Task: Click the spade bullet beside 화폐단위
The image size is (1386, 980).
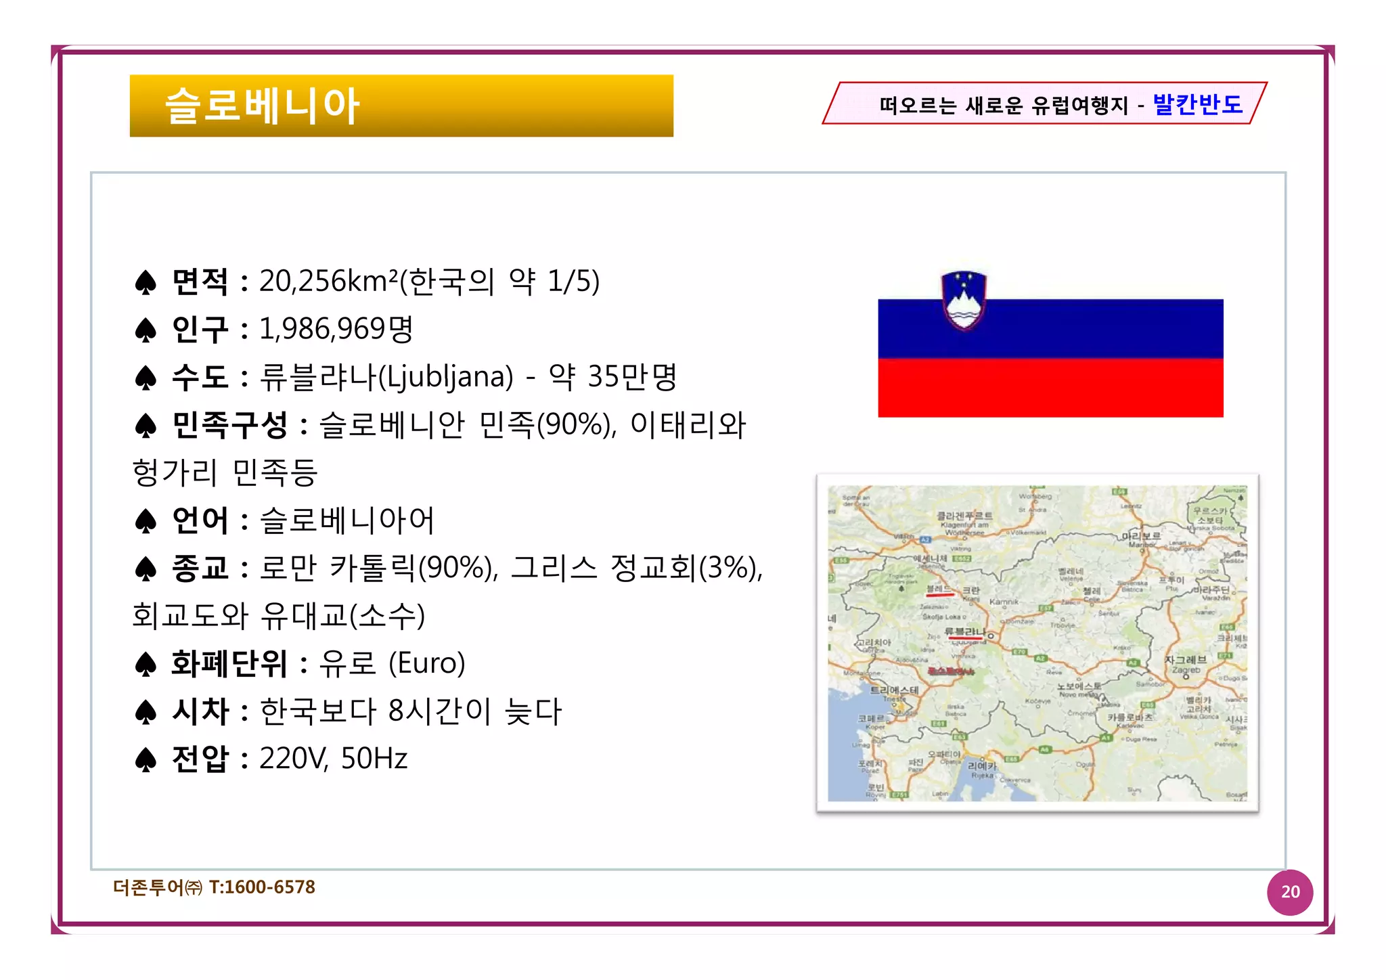Action: (x=146, y=664)
